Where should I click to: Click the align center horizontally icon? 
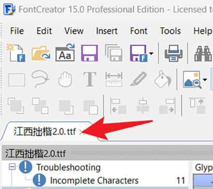pyautogui.click(x=143, y=105)
